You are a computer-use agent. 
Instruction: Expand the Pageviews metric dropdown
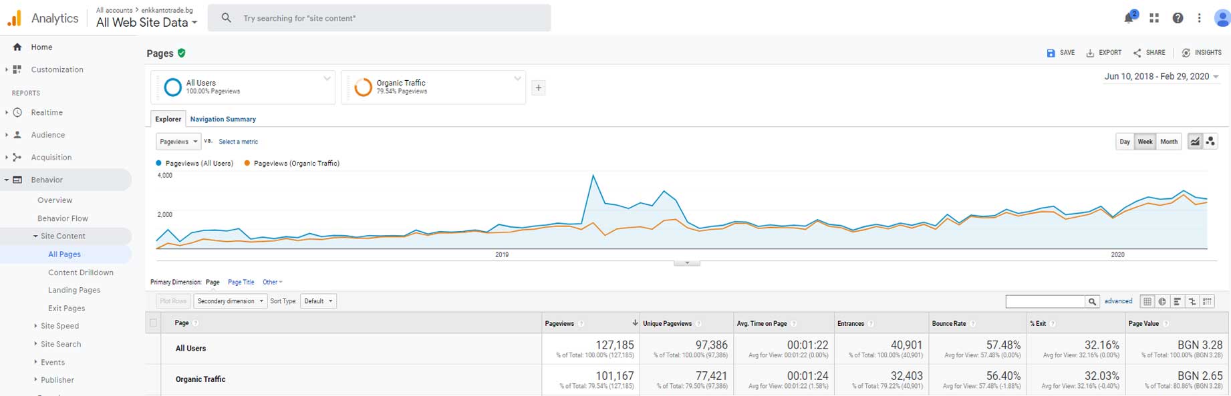pos(178,142)
